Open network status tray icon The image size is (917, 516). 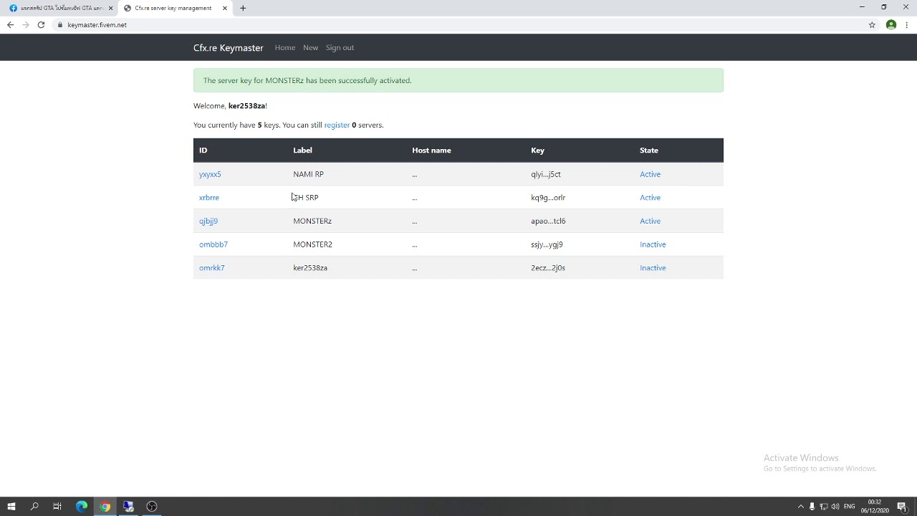pos(824,507)
